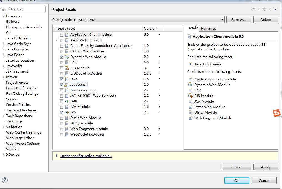
Task: Expand the Axis2 Web Services node
Action: [56, 40]
